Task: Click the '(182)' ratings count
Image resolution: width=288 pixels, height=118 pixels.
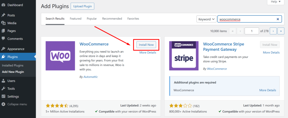Action: [196, 106]
